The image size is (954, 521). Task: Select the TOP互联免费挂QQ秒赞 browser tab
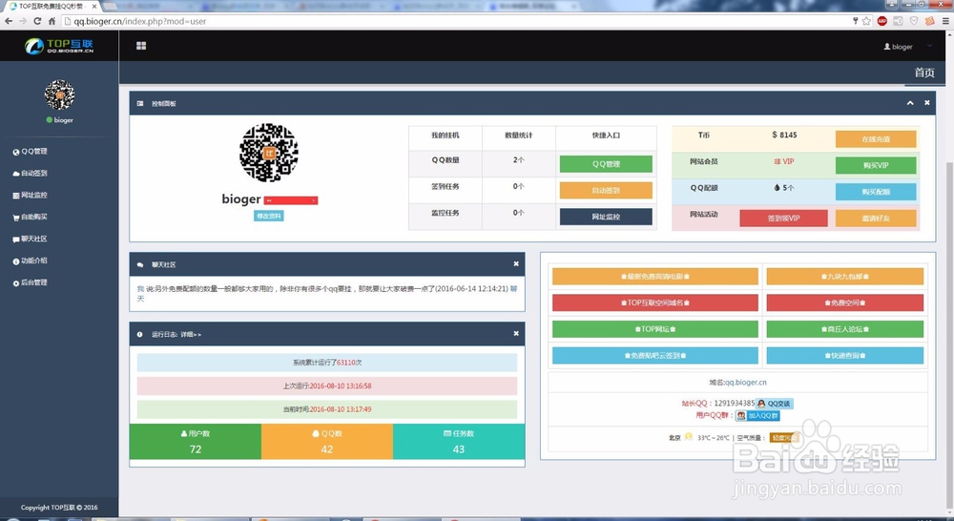tap(52, 6)
